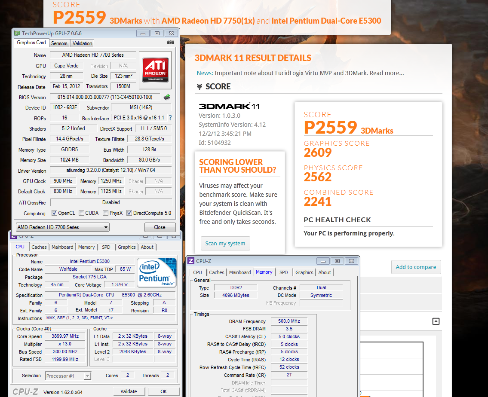Click the Bus Interface question mark help icon
Image resolution: width=488 pixels, height=397 pixels.
170,118
